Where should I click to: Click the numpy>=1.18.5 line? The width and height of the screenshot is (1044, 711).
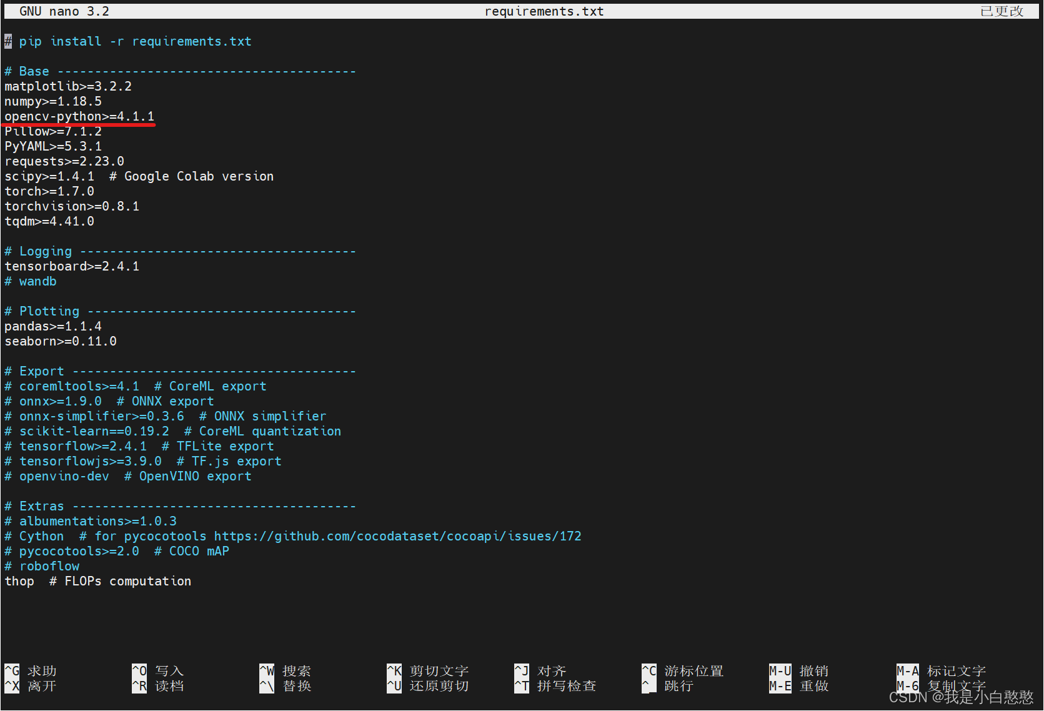[x=53, y=101]
